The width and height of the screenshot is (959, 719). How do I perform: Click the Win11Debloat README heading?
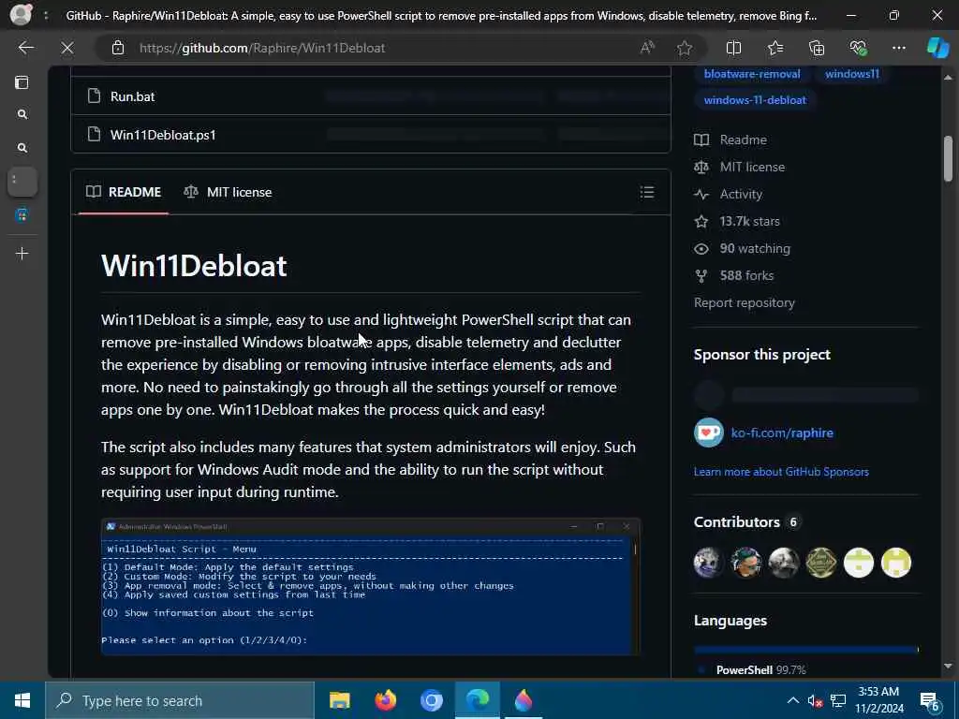[194, 266]
